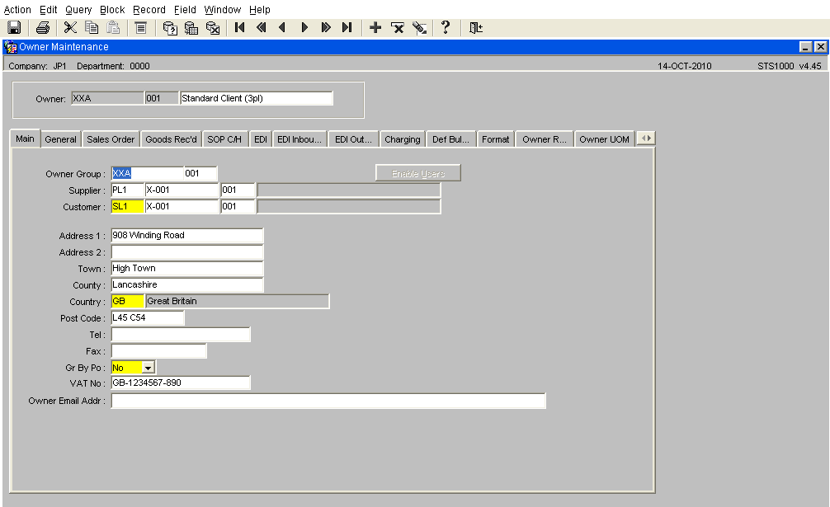The width and height of the screenshot is (830, 507).
Task: Switch to the Def Bul... tab
Action: pyautogui.click(x=451, y=139)
